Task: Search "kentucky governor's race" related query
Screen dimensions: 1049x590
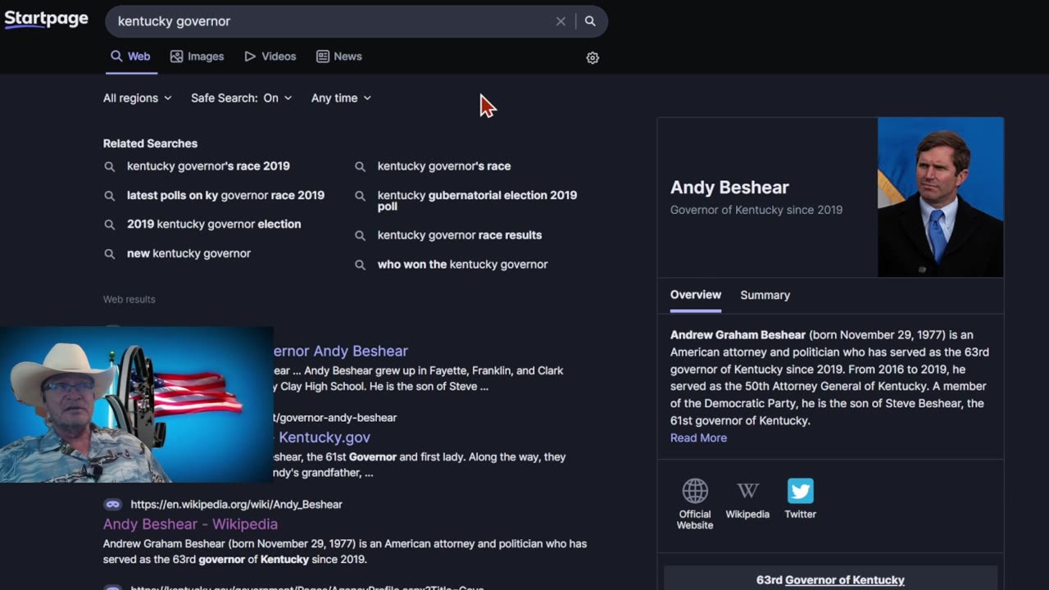Action: [x=444, y=166]
